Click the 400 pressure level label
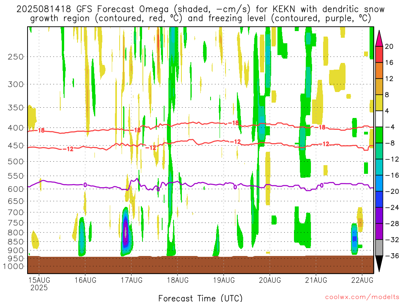The width and height of the screenshot is (403, 302). click(x=16, y=128)
